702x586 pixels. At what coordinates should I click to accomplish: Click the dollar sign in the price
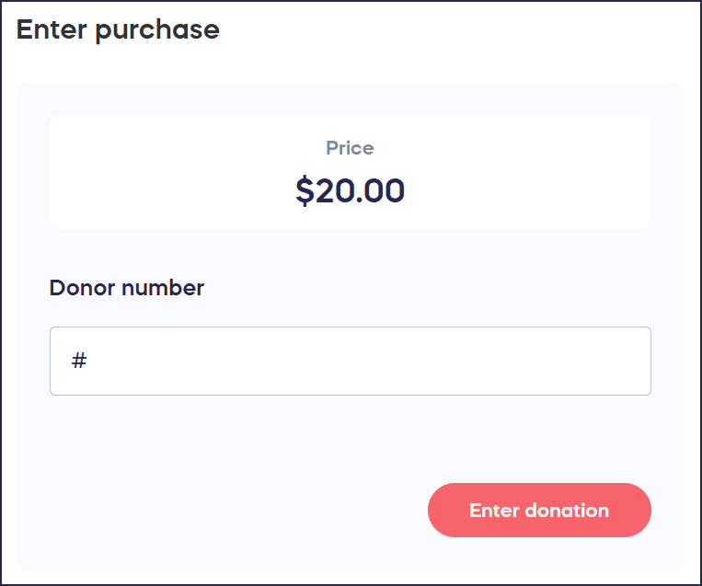click(x=305, y=190)
